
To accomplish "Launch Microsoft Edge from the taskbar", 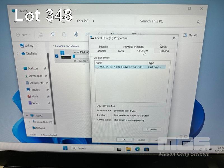I will coord(137,149).
